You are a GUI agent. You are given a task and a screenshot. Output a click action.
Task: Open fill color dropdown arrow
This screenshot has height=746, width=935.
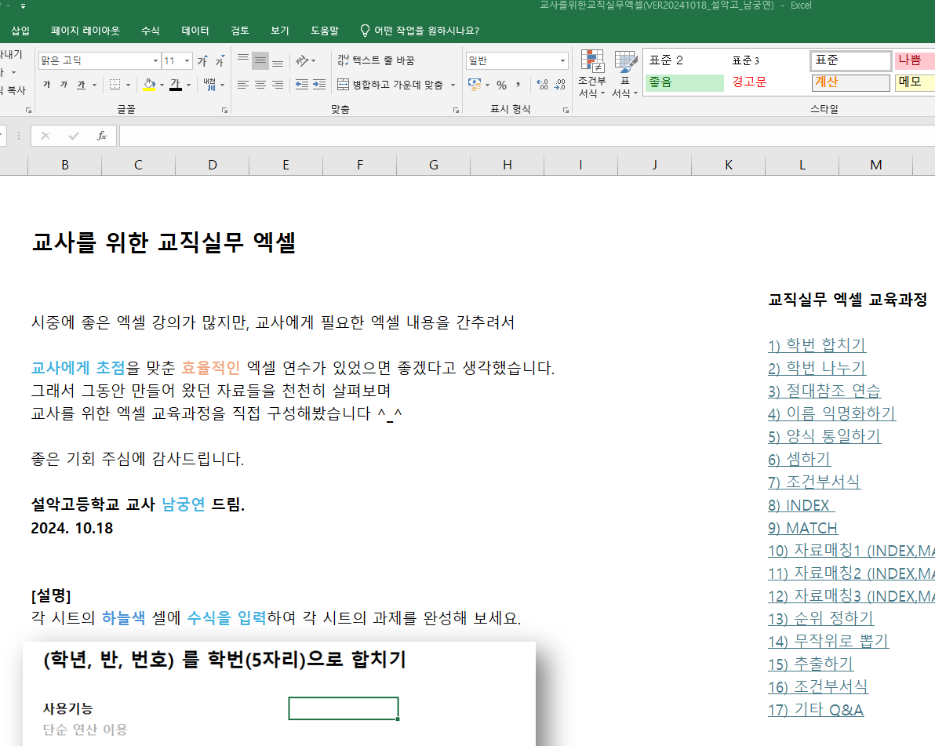point(162,85)
